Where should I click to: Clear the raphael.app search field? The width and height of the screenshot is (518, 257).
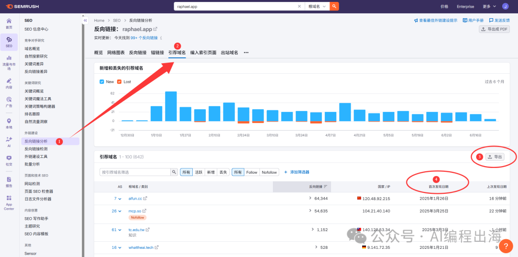pyautogui.click(x=299, y=6)
